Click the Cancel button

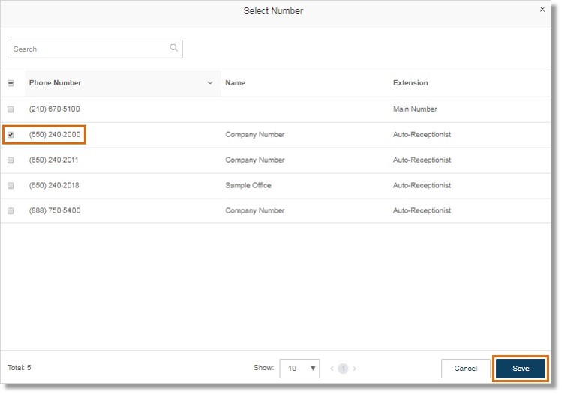(466, 369)
